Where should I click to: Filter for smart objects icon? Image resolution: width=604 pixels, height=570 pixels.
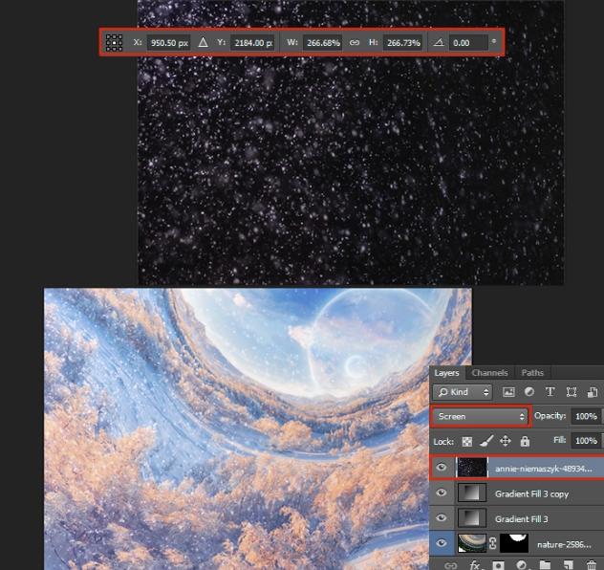pyautogui.click(x=593, y=392)
